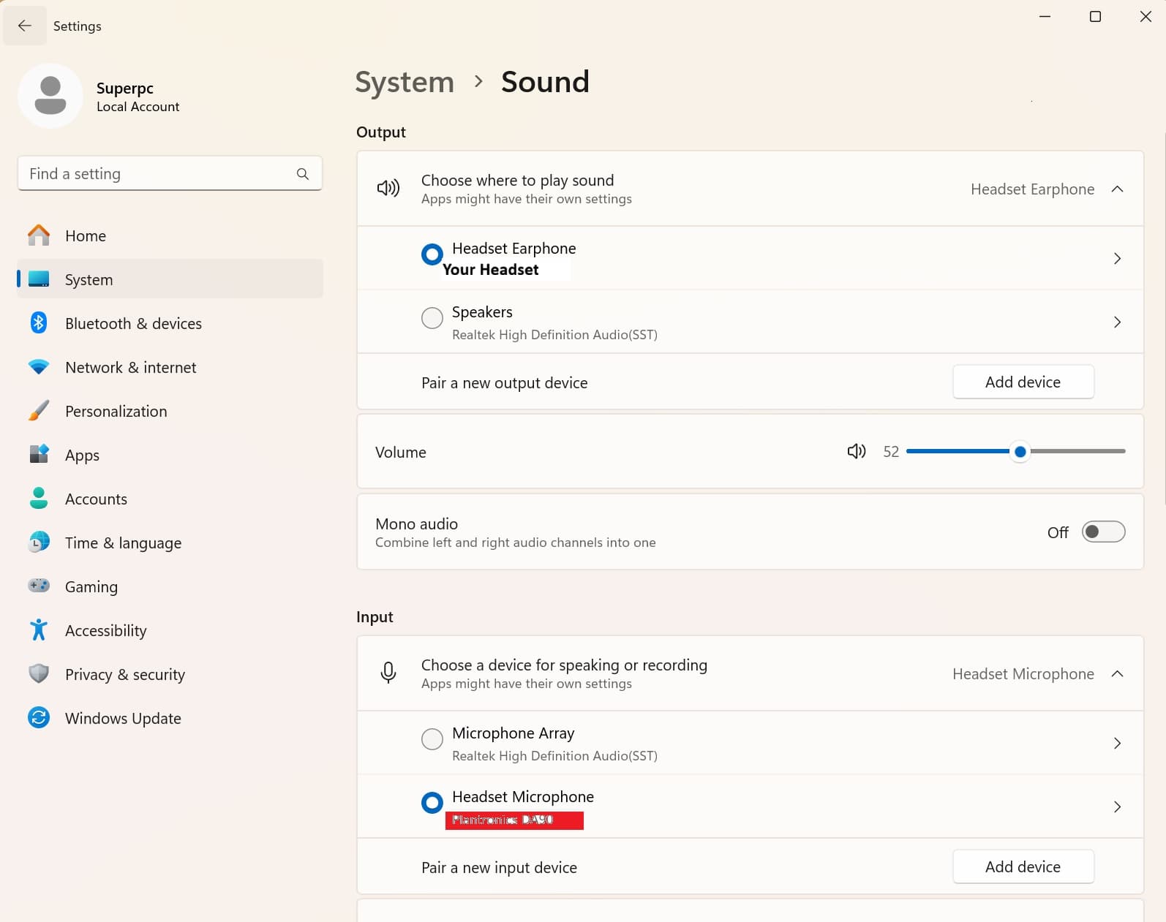The image size is (1166, 922).
Task: Click the Accessibility sidebar icon
Action: click(x=39, y=630)
